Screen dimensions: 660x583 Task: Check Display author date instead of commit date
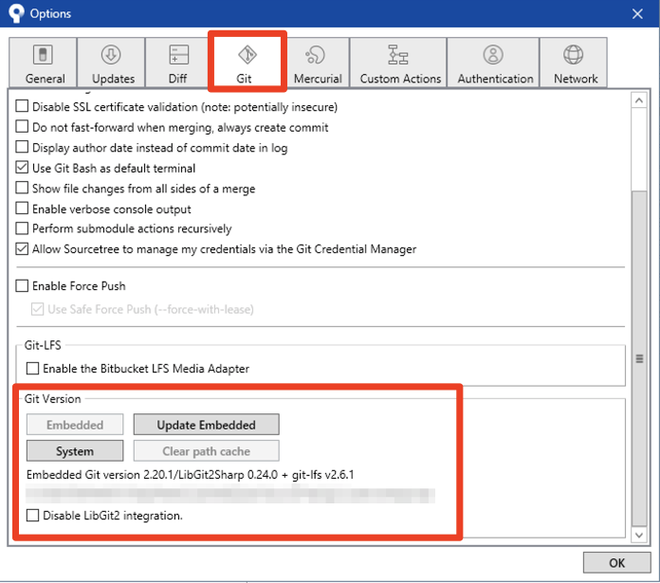coord(22,147)
